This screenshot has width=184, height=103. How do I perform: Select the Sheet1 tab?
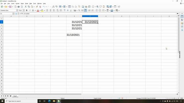tap(15, 96)
